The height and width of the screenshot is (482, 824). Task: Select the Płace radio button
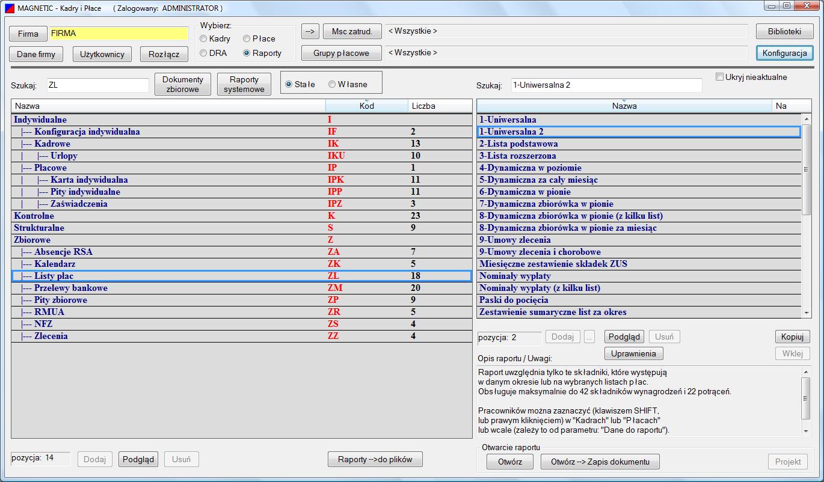pyautogui.click(x=247, y=38)
